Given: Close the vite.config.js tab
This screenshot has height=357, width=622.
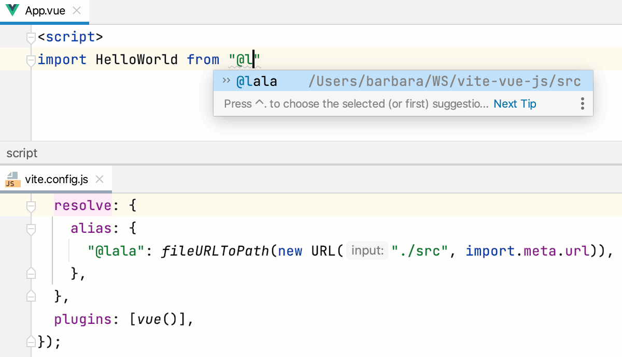Looking at the screenshot, I should tap(100, 179).
